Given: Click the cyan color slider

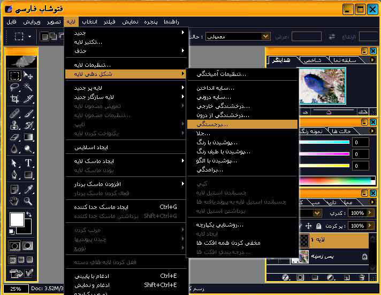Looking at the screenshot, I should (325, 142).
